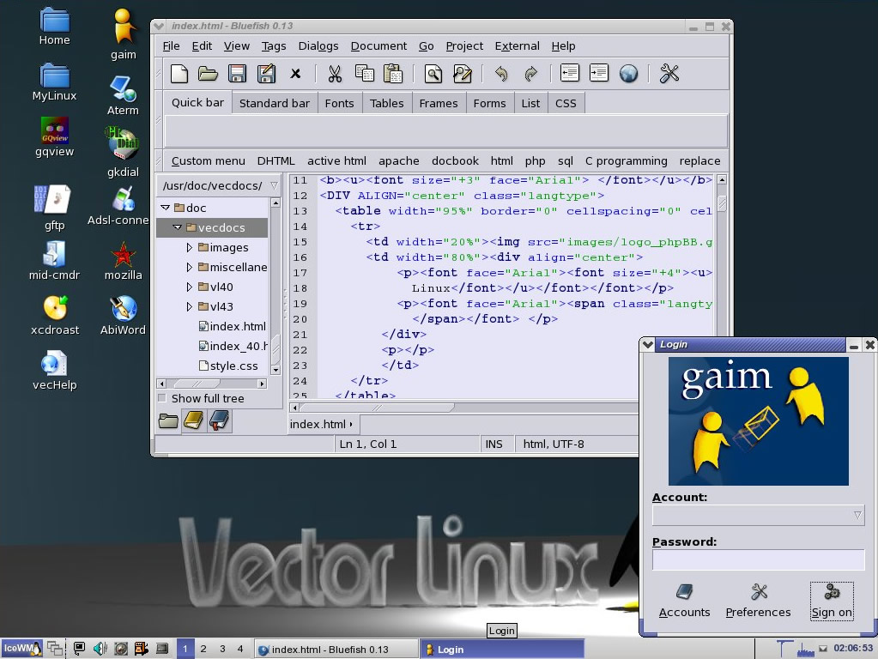The image size is (878, 659).
Task: Collapse the vecdocs folder
Action: coord(178,227)
